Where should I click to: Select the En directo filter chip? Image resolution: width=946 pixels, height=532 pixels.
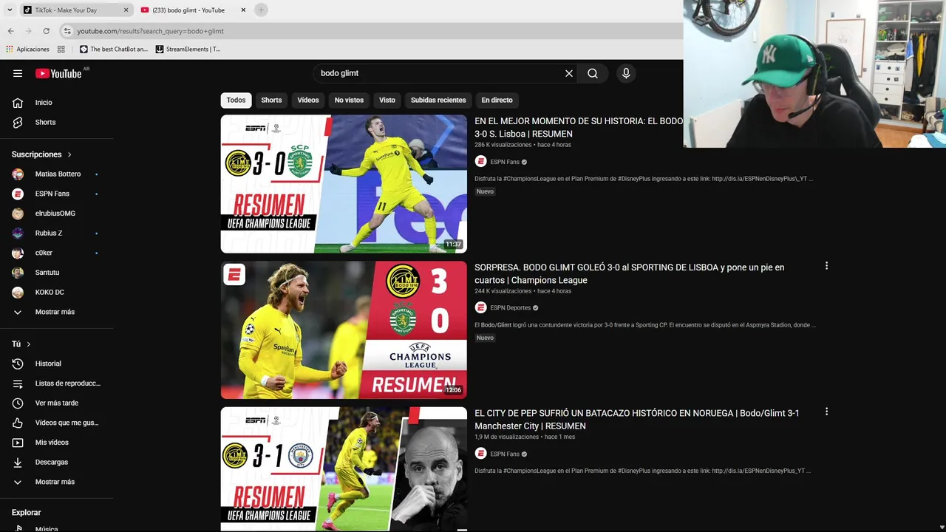(x=497, y=100)
